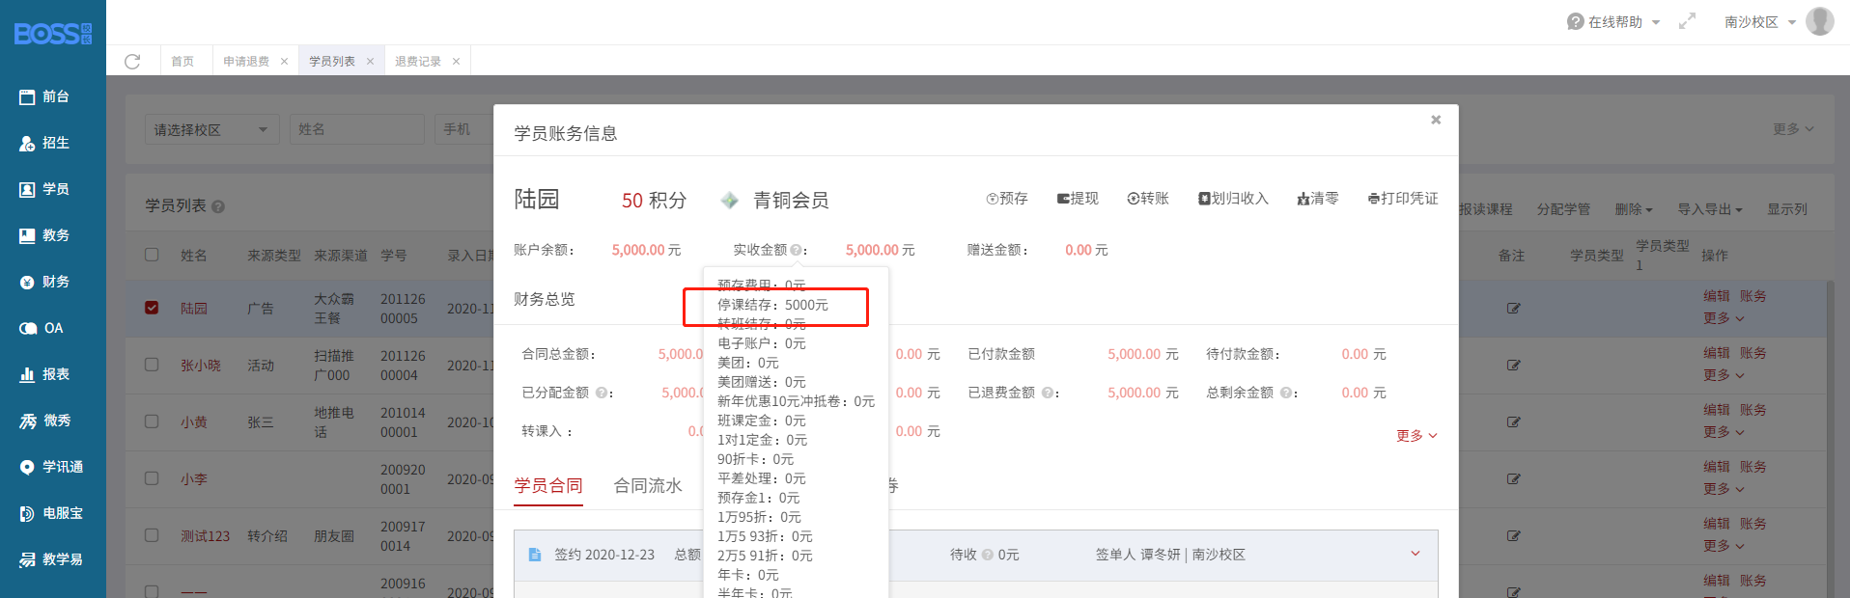
Task: Click the 姓名 search input field
Action: 356,129
